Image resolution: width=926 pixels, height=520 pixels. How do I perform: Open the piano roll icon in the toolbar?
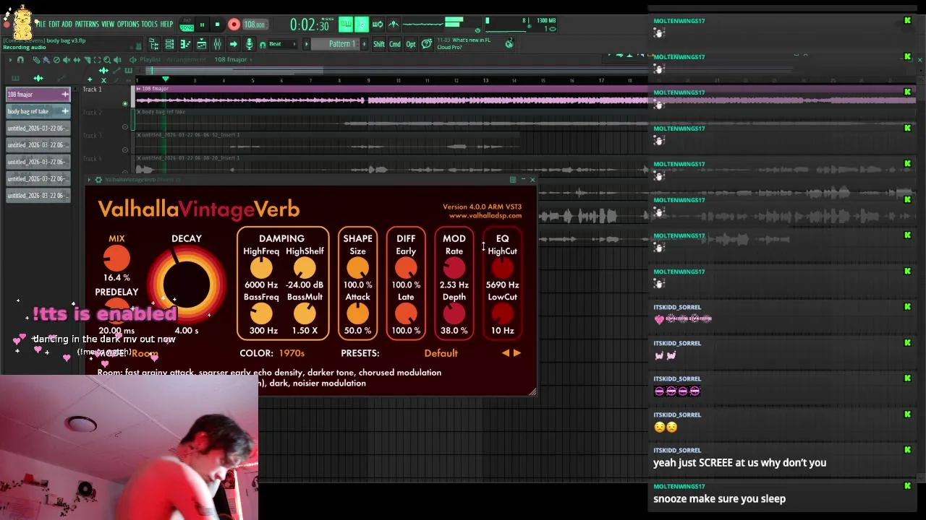pos(186,44)
